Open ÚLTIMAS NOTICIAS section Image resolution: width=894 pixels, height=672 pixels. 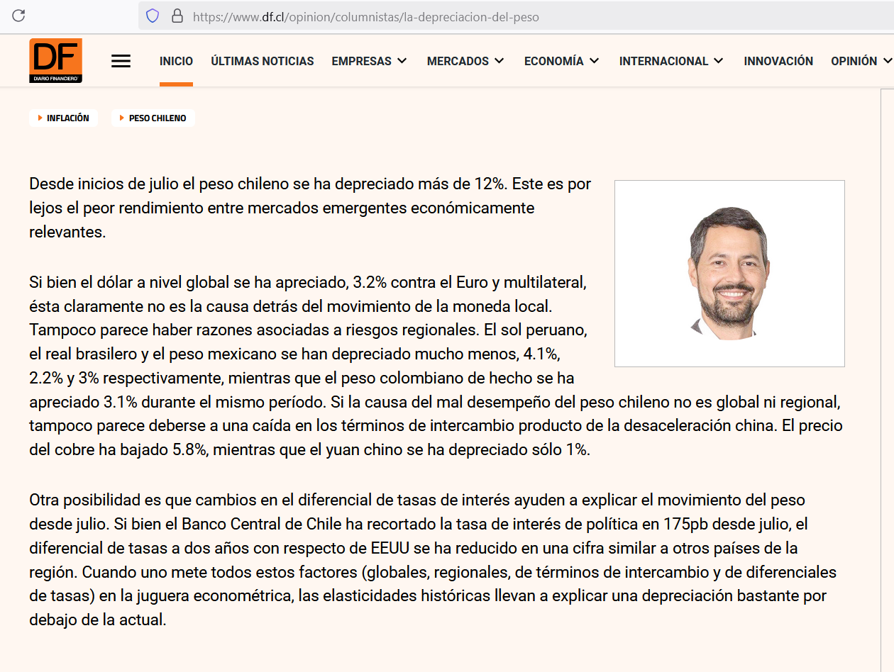point(263,61)
